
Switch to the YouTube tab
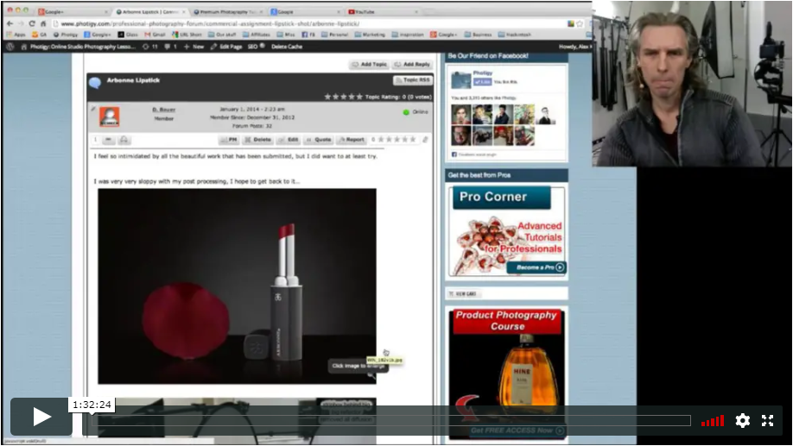[x=383, y=11]
